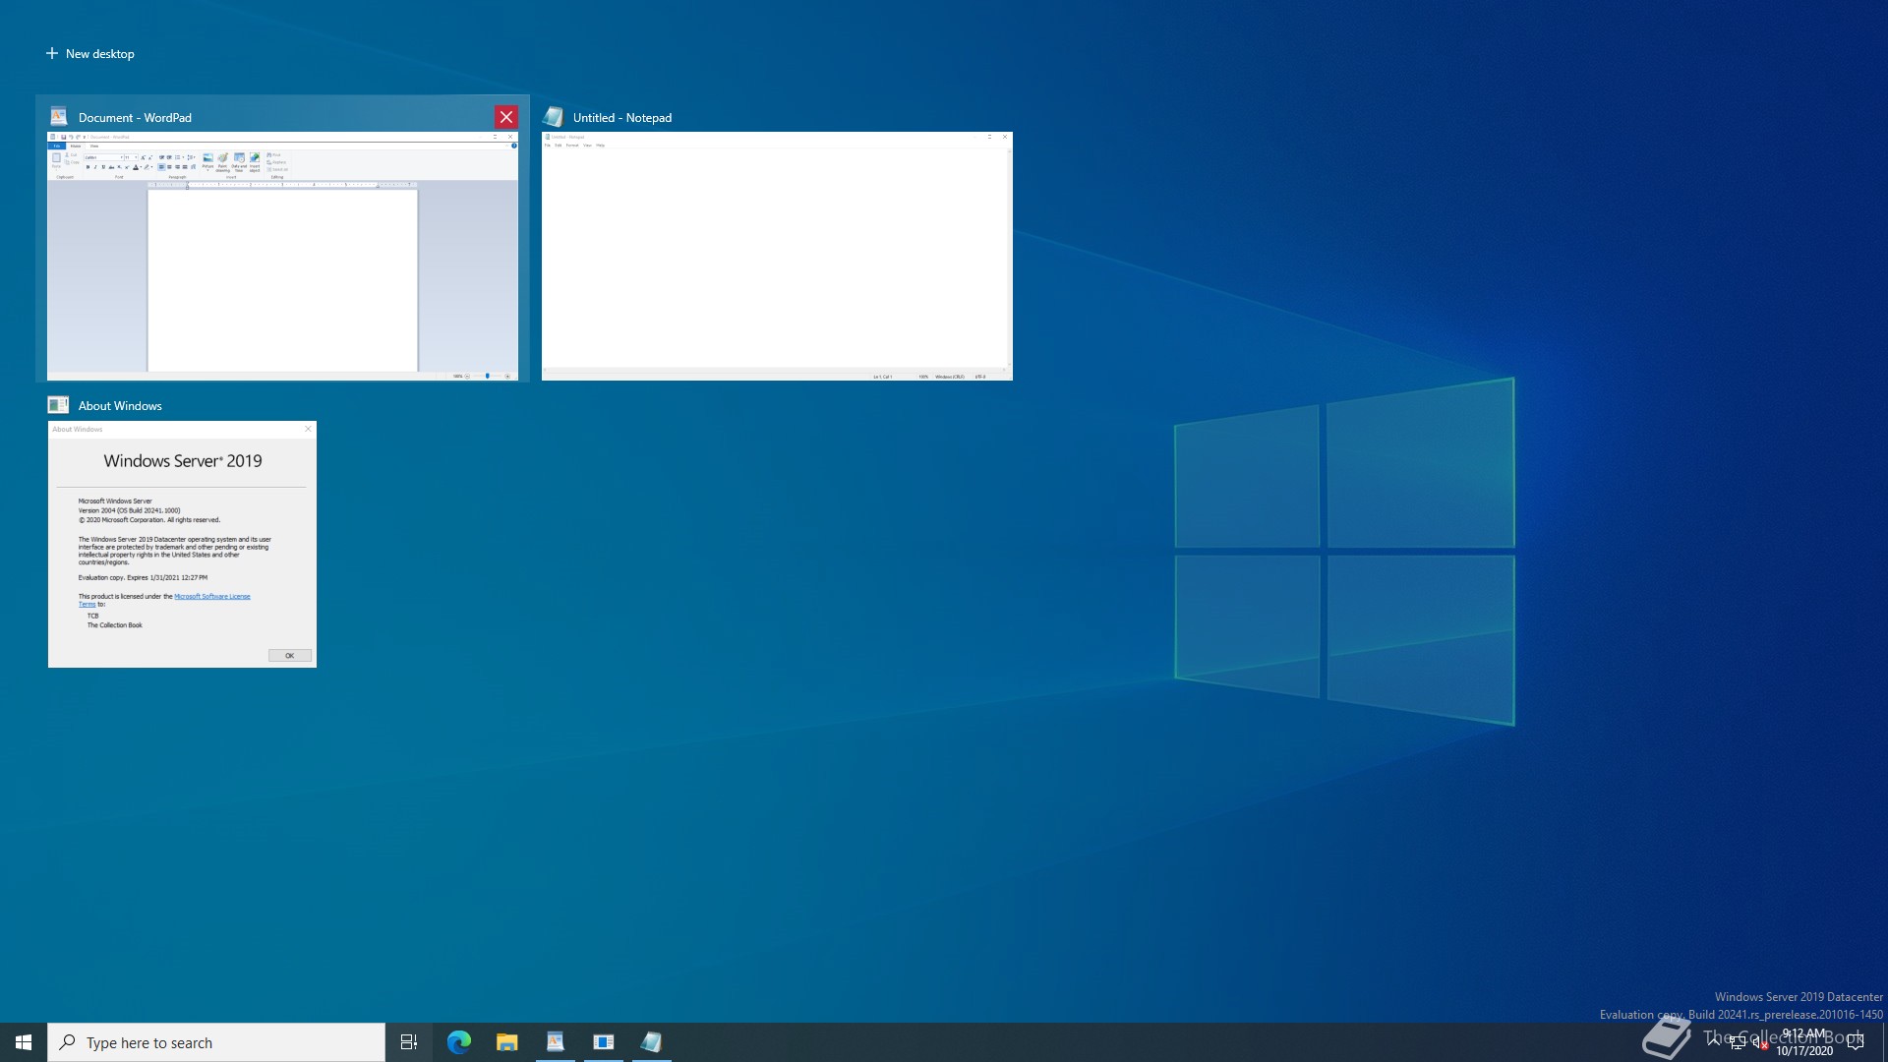Launch Microsoft Edge from the taskbar
The height and width of the screenshot is (1062, 1888).
click(x=459, y=1042)
